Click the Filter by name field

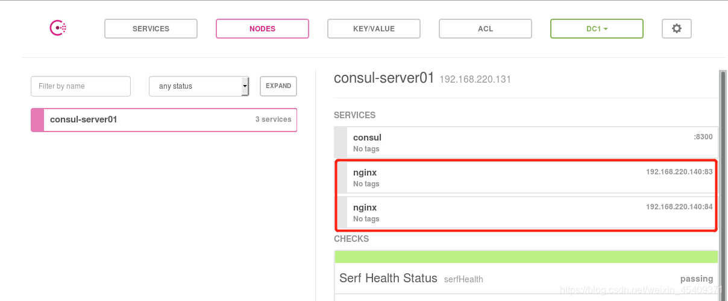pyautogui.click(x=81, y=86)
